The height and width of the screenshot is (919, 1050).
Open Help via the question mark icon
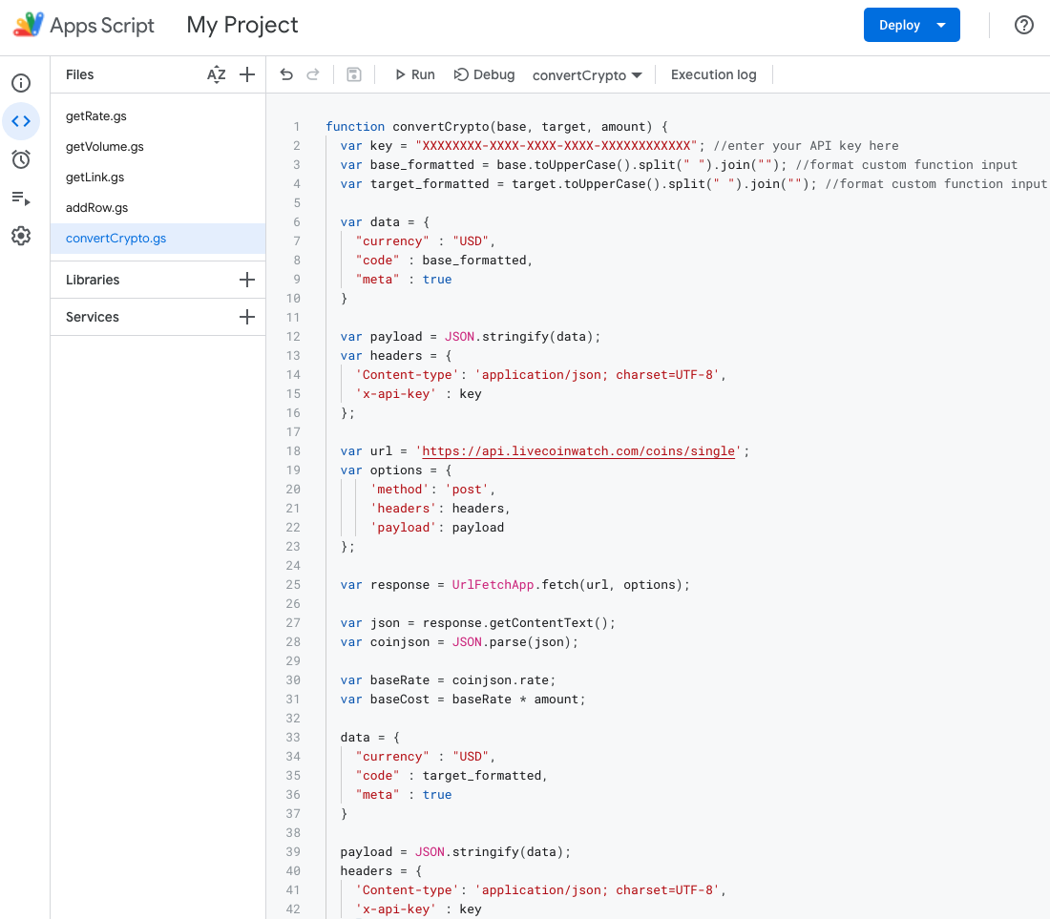pos(1024,25)
